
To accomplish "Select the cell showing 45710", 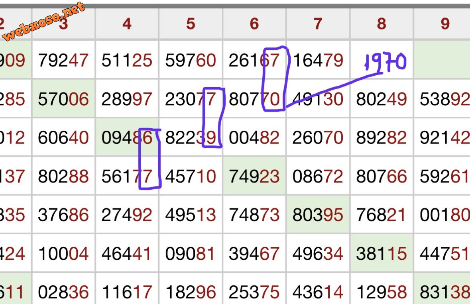I will point(191,176).
